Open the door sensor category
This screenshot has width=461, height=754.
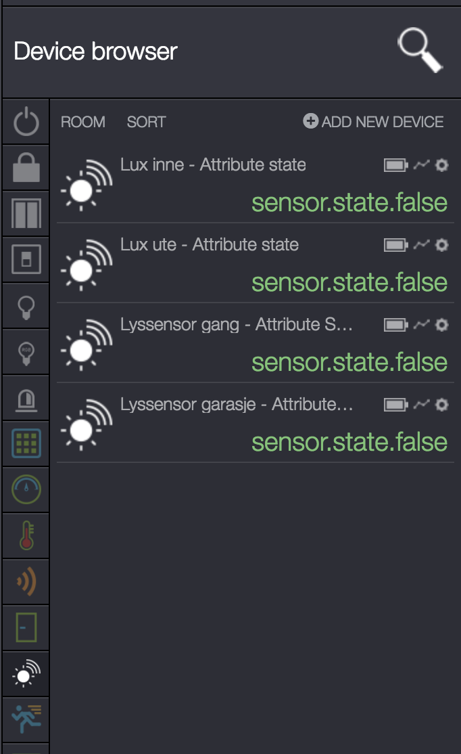click(x=26, y=627)
